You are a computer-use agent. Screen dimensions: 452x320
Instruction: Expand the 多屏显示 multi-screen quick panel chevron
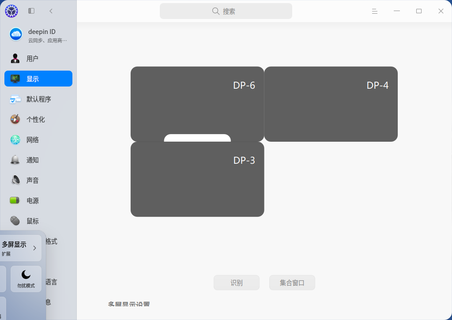tap(34, 248)
